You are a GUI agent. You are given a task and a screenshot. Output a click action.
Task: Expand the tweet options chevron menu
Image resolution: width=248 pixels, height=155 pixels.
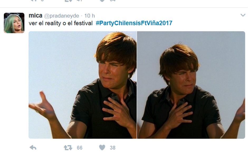[x=243, y=15]
